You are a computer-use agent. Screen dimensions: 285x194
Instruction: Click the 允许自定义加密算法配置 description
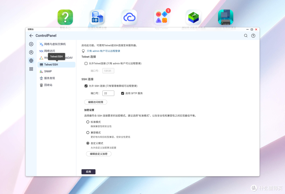[103, 148]
